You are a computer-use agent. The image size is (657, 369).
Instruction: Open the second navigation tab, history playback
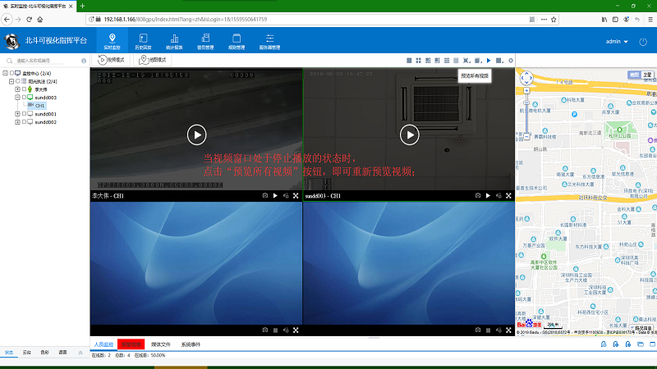(x=143, y=42)
